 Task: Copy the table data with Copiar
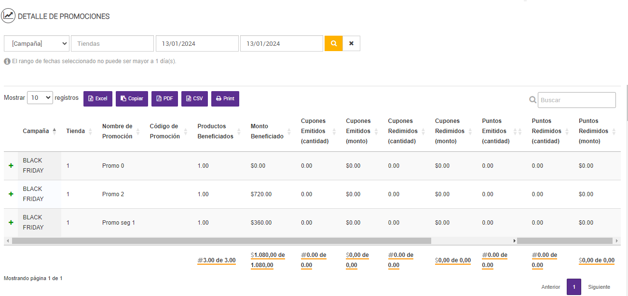pyautogui.click(x=132, y=98)
